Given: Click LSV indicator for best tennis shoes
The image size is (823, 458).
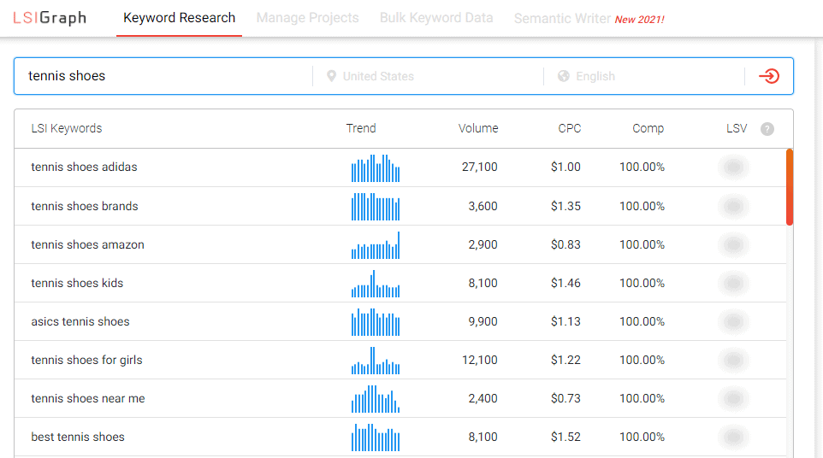Looking at the screenshot, I should pos(733,437).
